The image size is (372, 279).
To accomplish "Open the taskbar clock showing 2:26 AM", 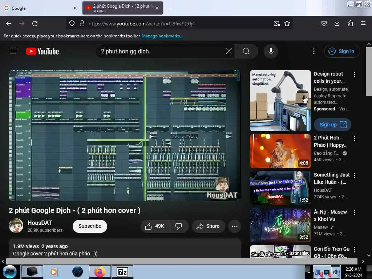I will pos(353,272).
